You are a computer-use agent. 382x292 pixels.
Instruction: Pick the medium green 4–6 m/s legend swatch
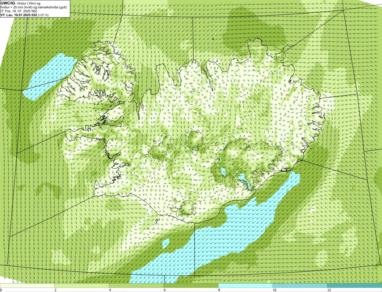(137, 286)
